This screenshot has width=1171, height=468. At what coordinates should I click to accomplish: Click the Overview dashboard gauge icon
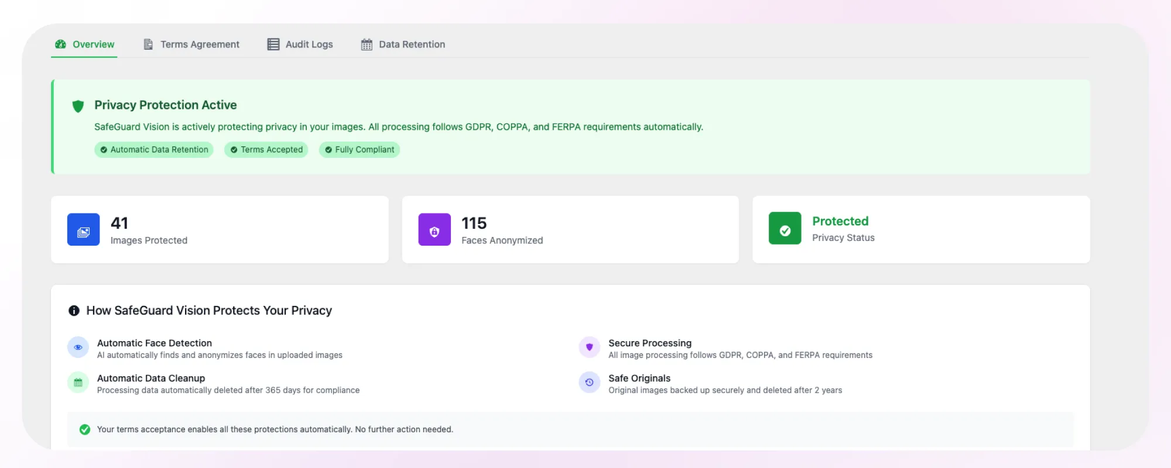click(60, 44)
